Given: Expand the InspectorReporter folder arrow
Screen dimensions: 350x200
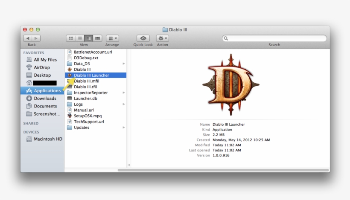Looking at the screenshot, I should click(x=124, y=93).
